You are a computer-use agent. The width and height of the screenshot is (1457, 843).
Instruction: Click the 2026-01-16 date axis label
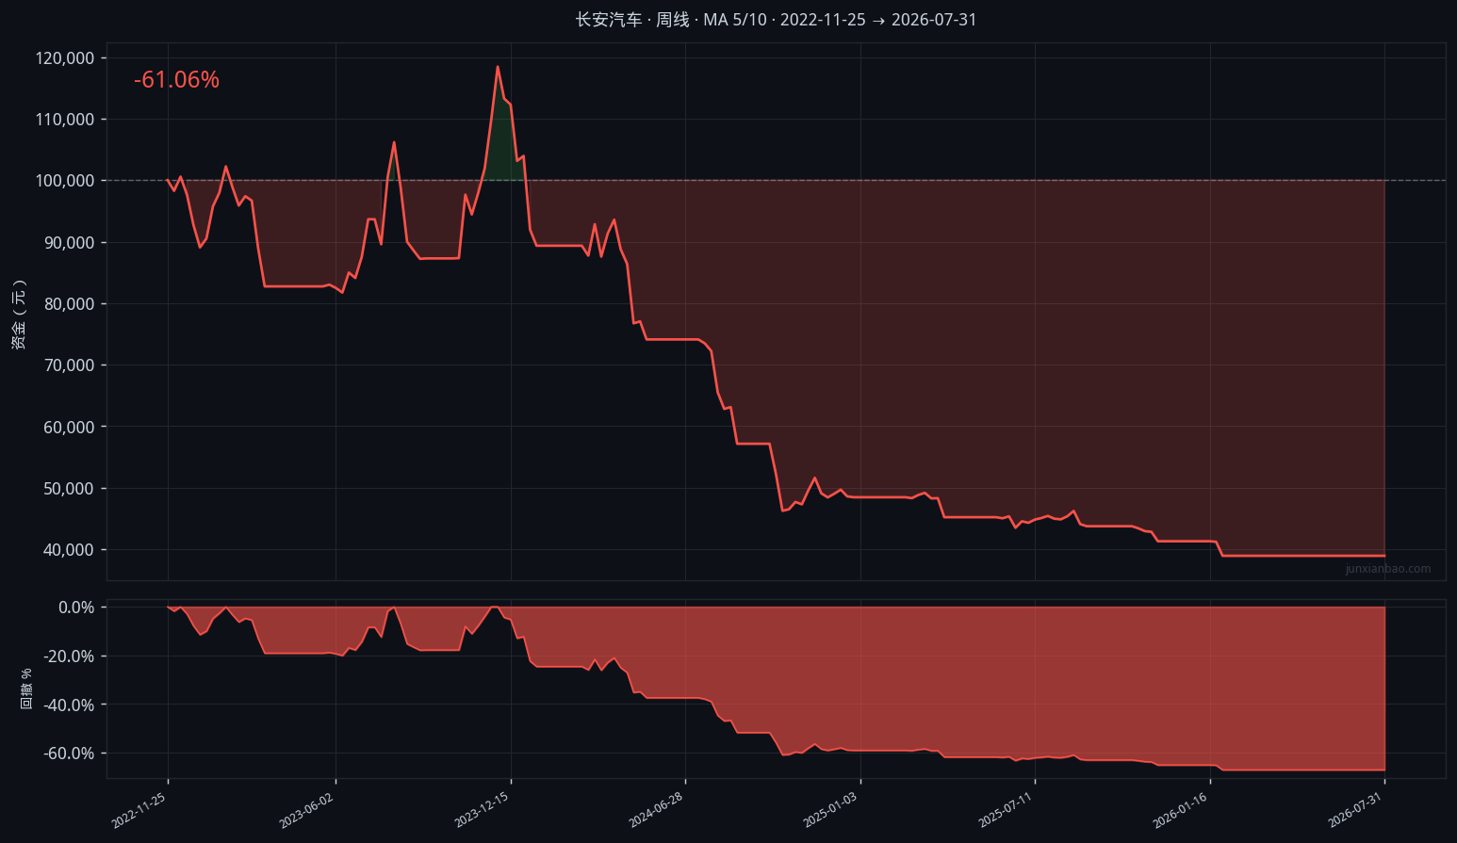tap(1181, 809)
